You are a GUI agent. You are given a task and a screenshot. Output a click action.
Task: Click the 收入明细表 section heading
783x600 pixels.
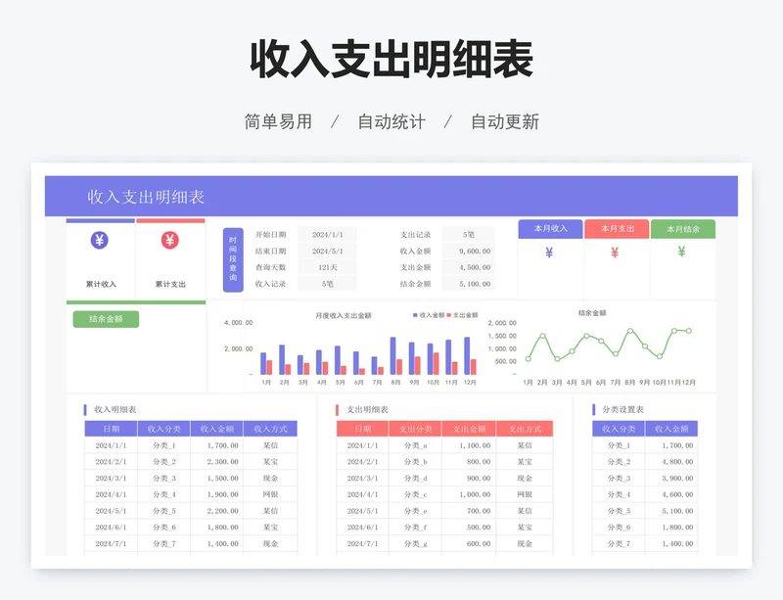pos(115,410)
